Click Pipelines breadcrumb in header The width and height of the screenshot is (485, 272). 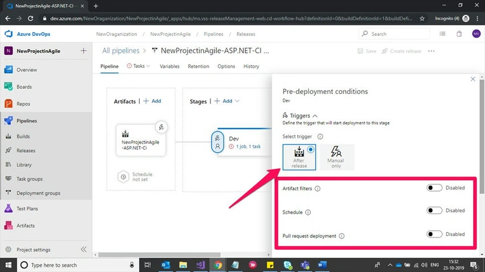tap(213, 34)
